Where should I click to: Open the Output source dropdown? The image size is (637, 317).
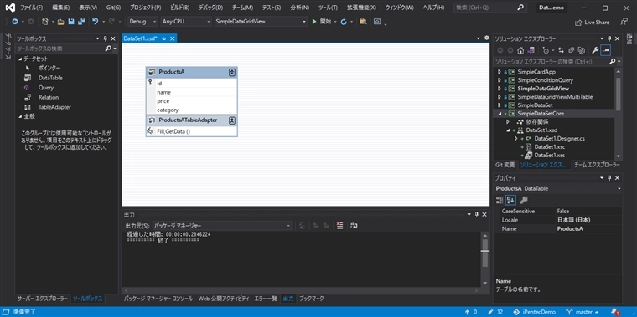221,225
